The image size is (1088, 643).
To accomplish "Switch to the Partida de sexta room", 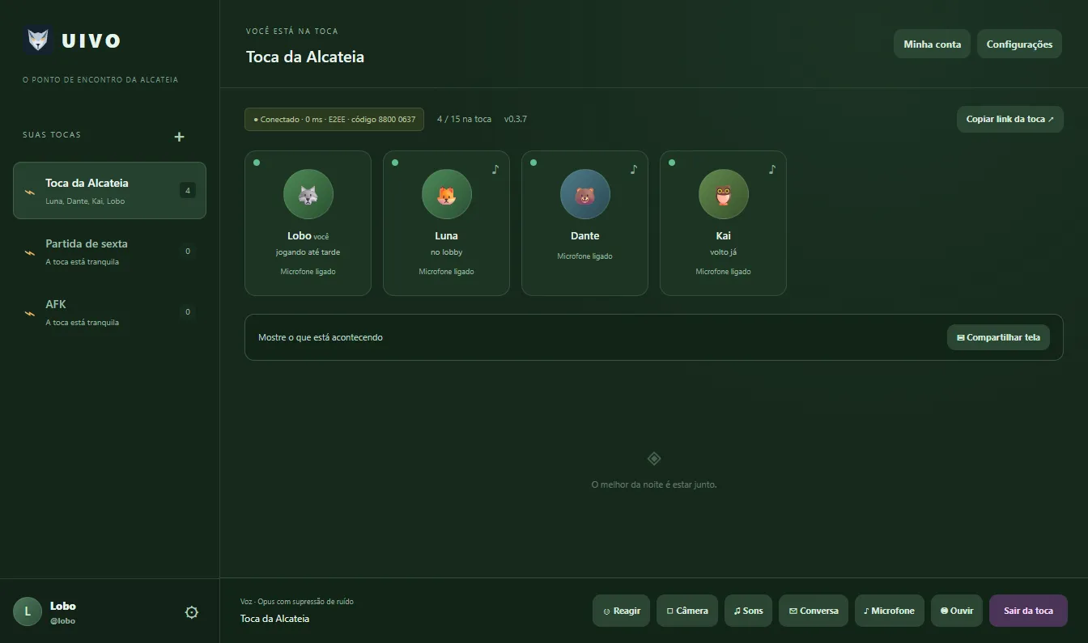I will (x=109, y=252).
